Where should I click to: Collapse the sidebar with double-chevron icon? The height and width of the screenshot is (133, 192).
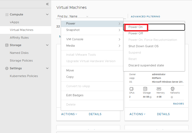(x=47, y=4)
